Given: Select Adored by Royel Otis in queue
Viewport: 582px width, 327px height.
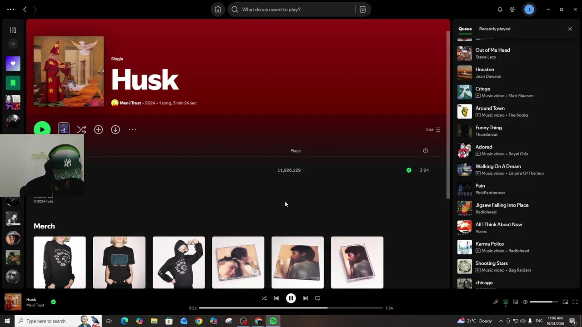Looking at the screenshot, I should pyautogui.click(x=516, y=150).
